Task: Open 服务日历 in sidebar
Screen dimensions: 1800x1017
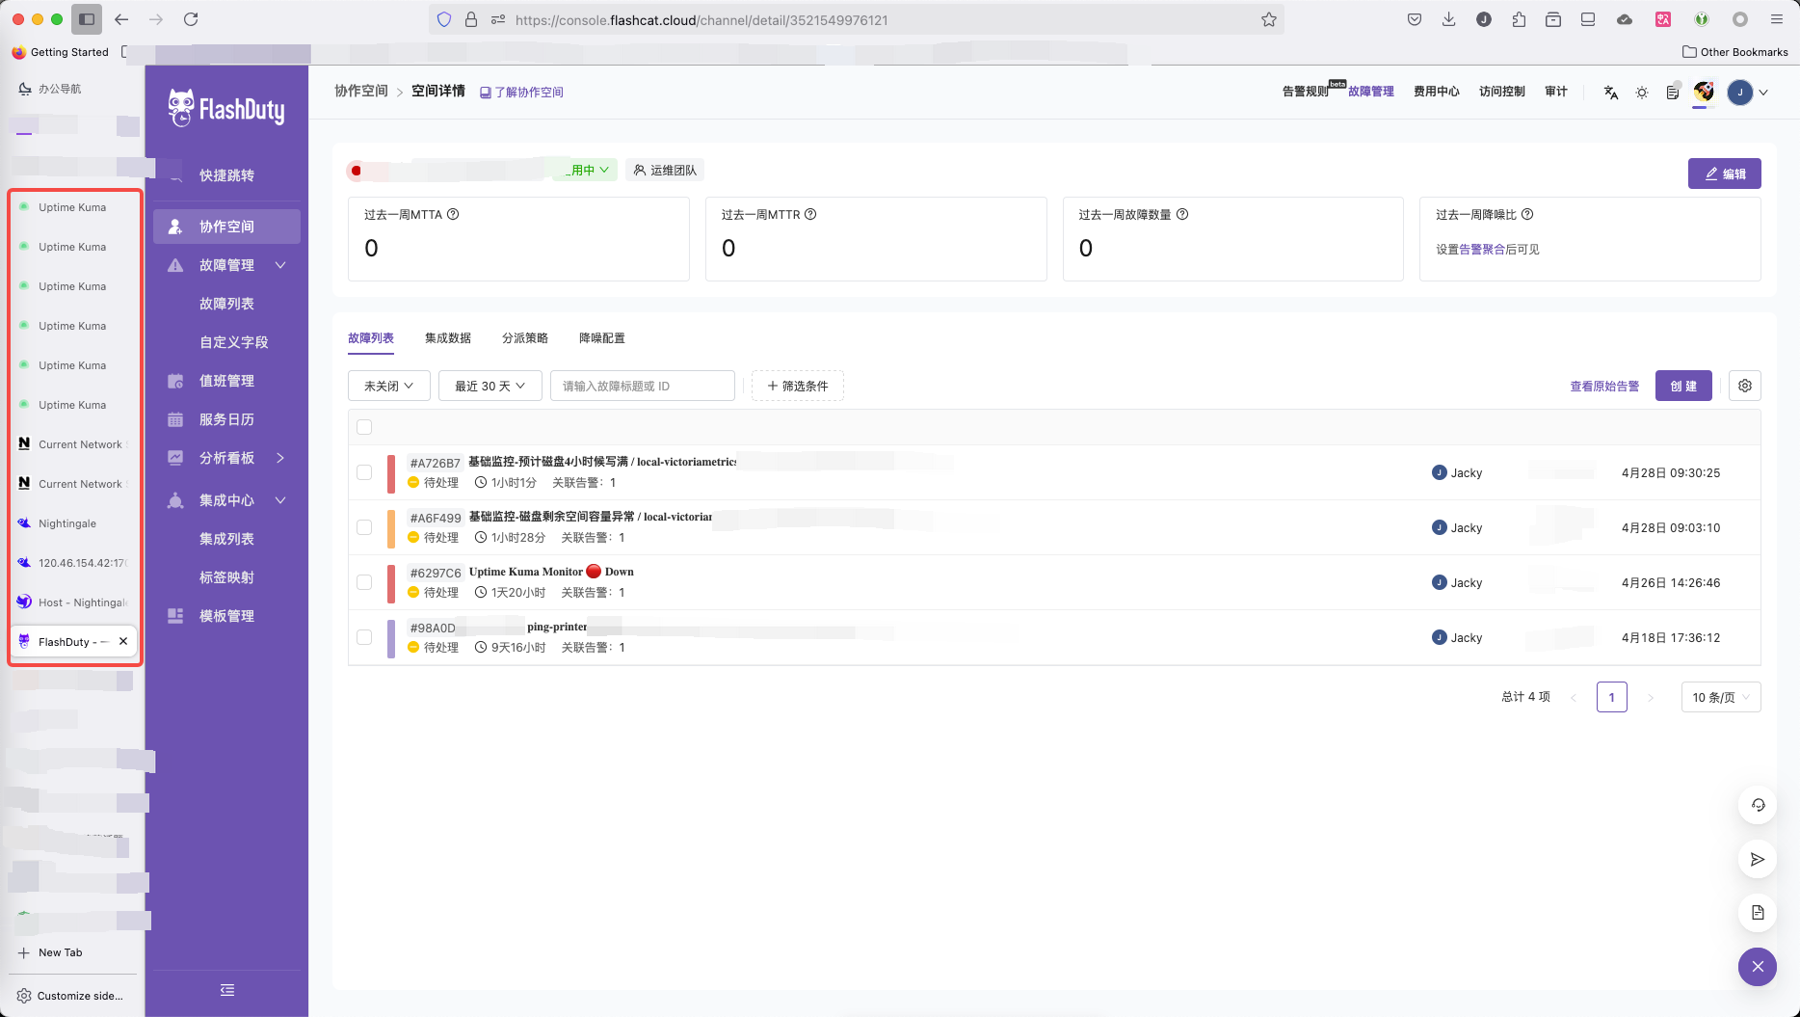Action: pyautogui.click(x=226, y=419)
